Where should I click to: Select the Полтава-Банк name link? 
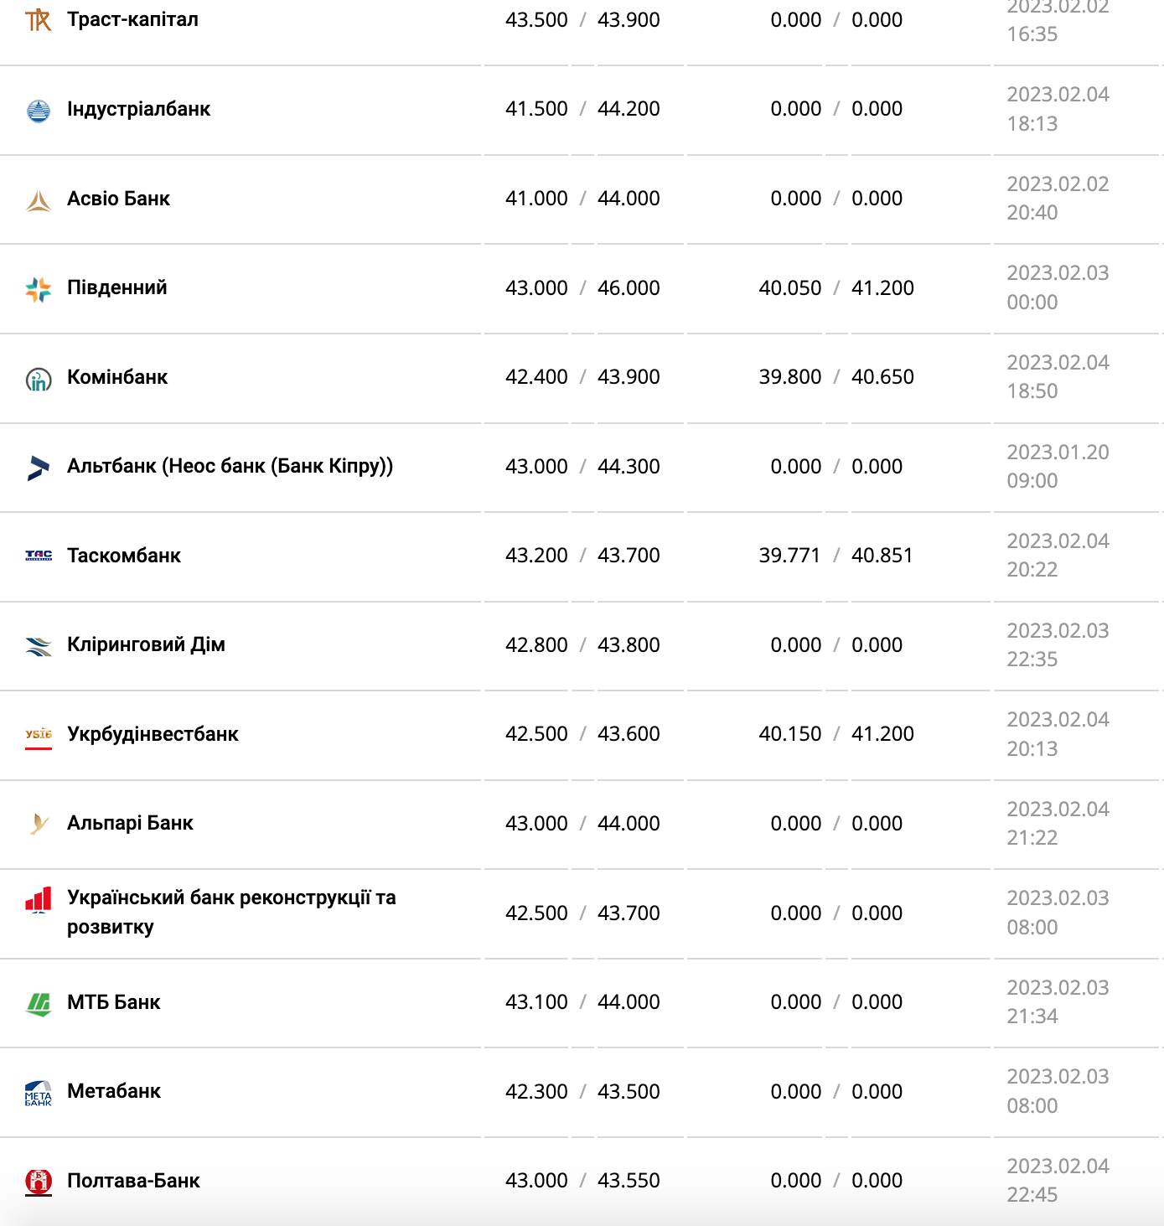(x=133, y=1181)
